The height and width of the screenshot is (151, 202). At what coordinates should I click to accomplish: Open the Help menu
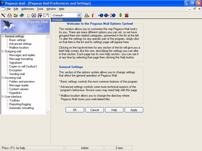coord(61,9)
